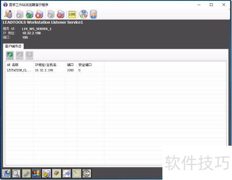Maximize the window
232x180 pixels.
(x=211, y=5)
